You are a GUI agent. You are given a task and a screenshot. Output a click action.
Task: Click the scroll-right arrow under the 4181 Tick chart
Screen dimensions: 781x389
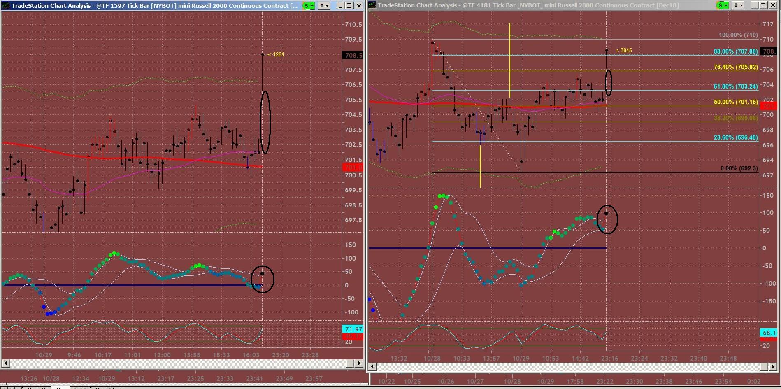[774, 366]
